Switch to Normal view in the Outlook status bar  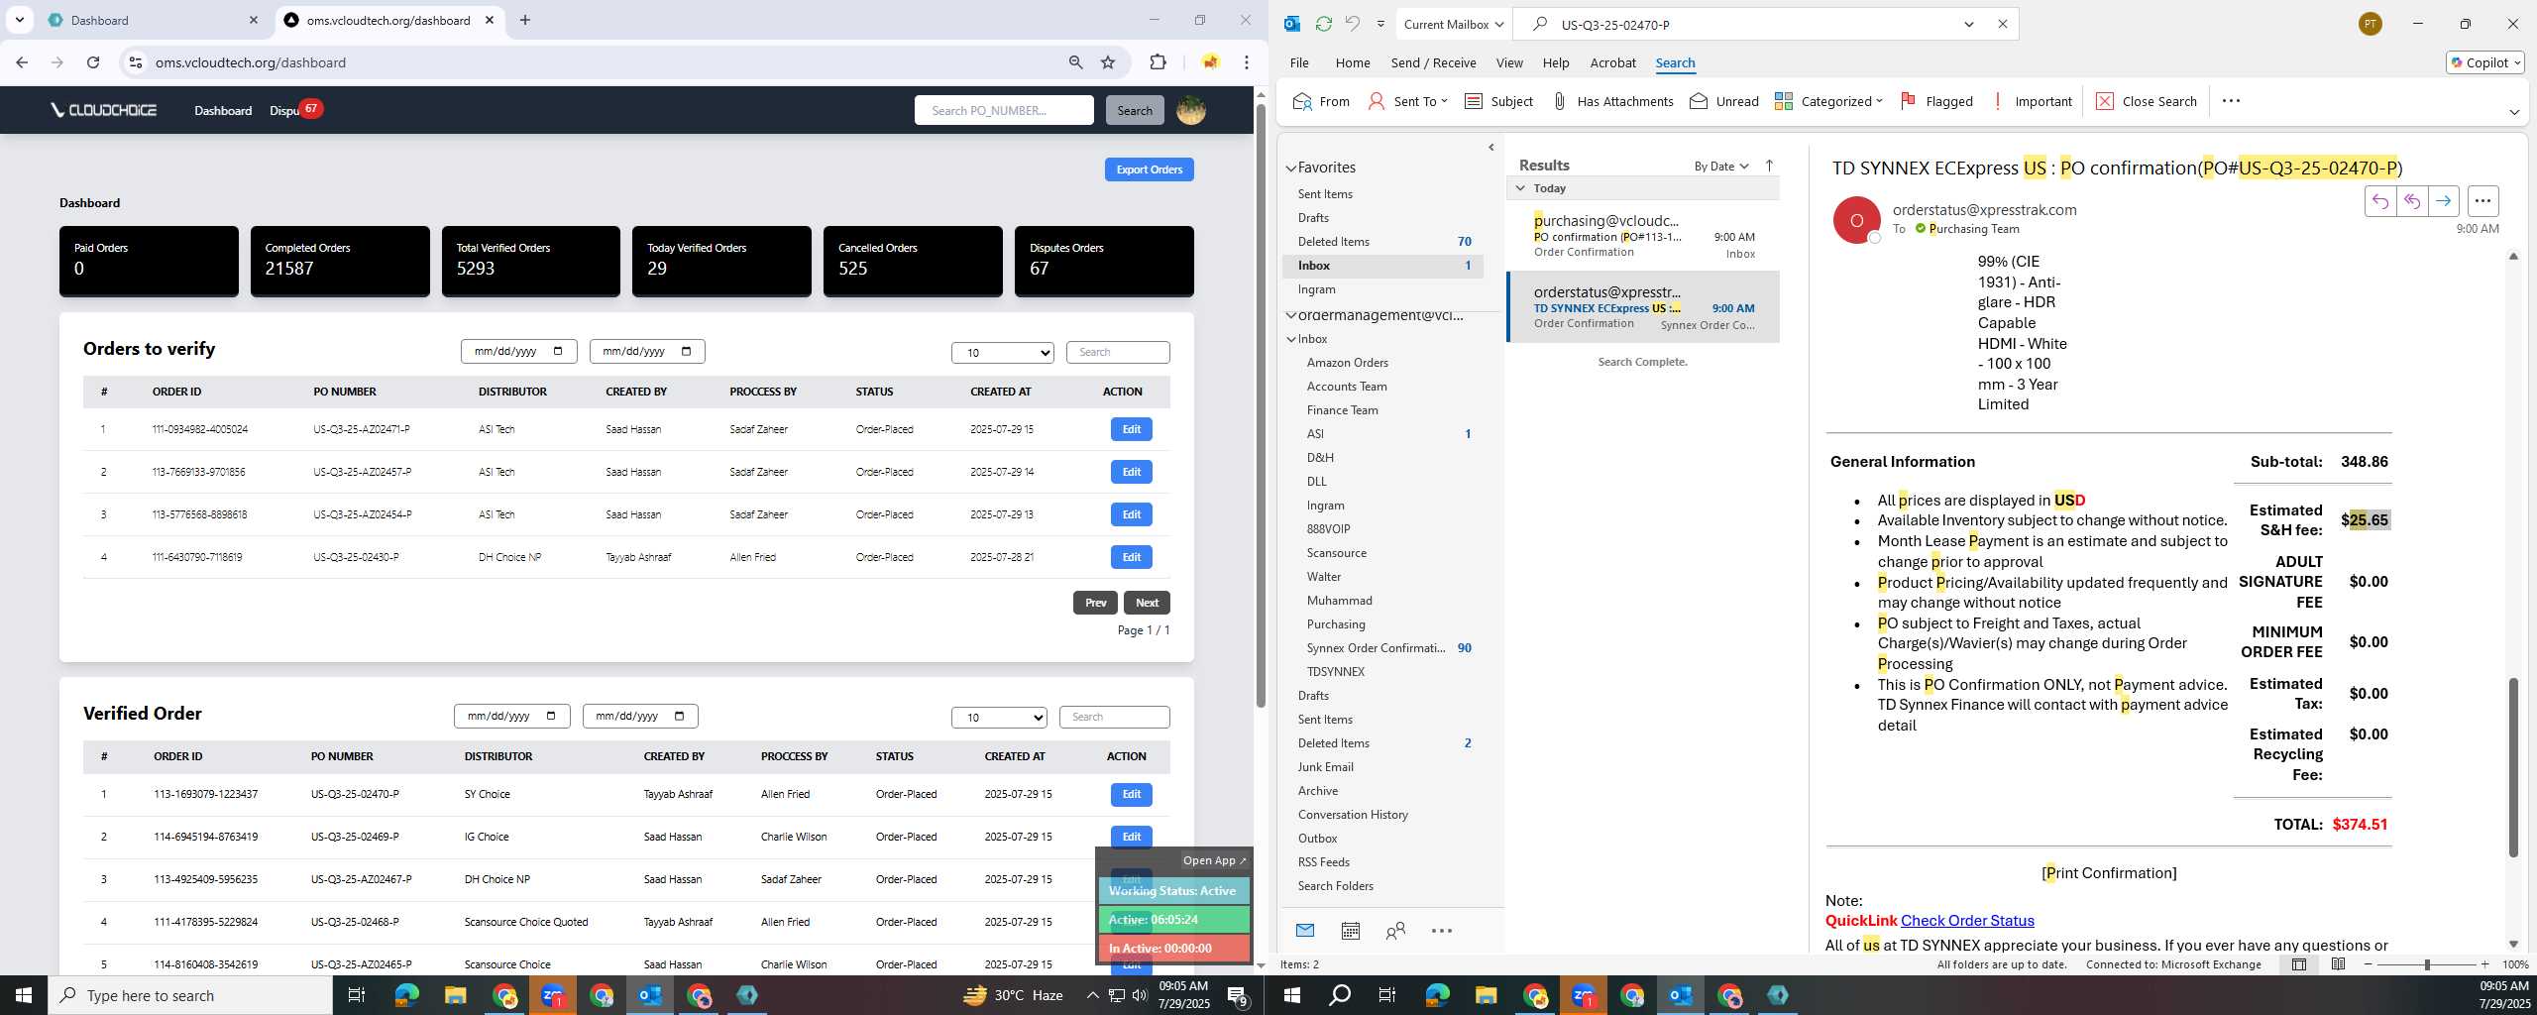click(2299, 964)
